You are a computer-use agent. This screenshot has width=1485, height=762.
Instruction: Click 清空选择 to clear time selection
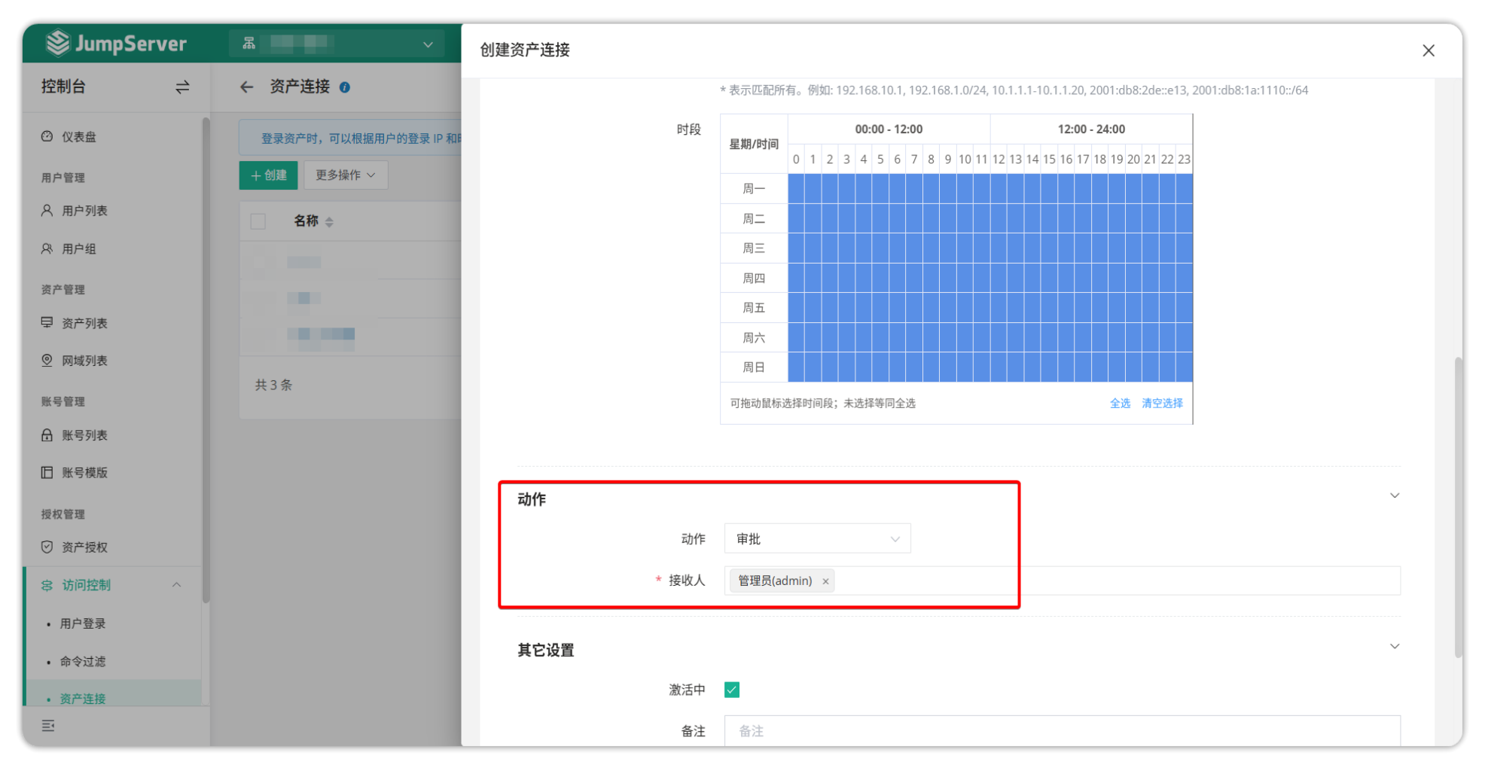coord(1161,404)
